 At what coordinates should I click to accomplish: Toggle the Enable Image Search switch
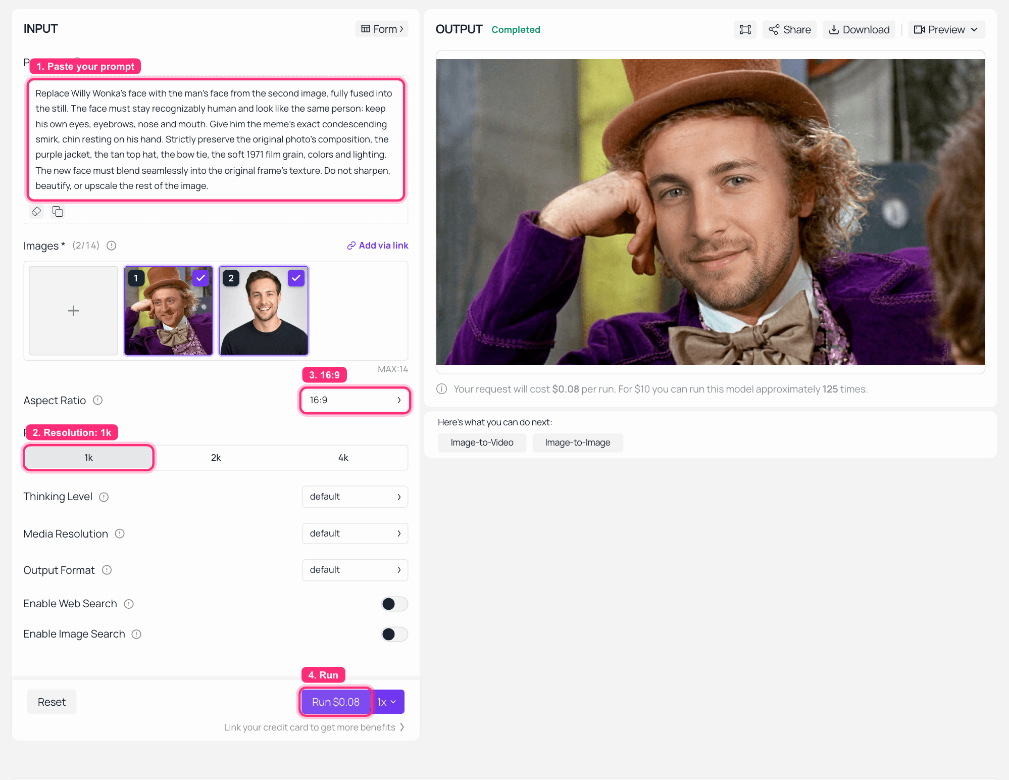[394, 634]
